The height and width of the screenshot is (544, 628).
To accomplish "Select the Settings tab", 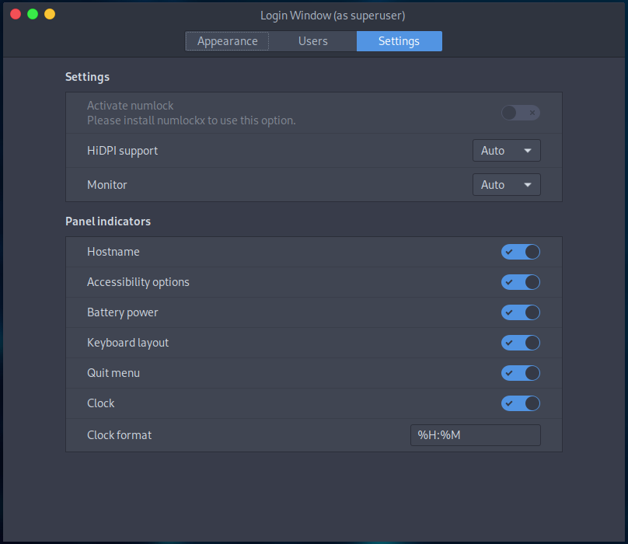I will (x=399, y=41).
